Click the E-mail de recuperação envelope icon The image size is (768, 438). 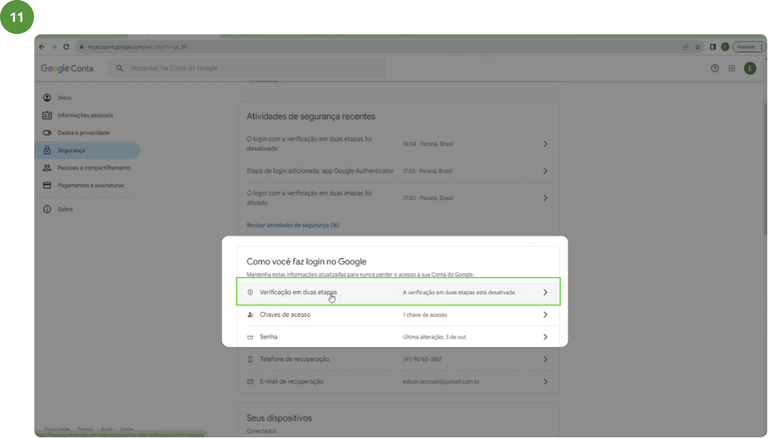(x=250, y=382)
